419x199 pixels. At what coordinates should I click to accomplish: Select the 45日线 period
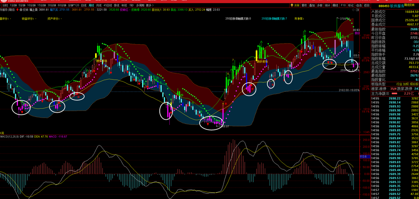[x=108, y=5]
